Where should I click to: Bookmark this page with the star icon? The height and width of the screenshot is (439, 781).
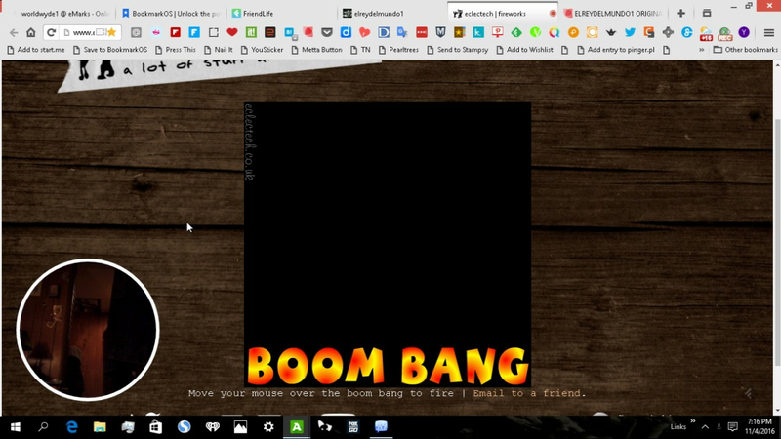pos(112,32)
